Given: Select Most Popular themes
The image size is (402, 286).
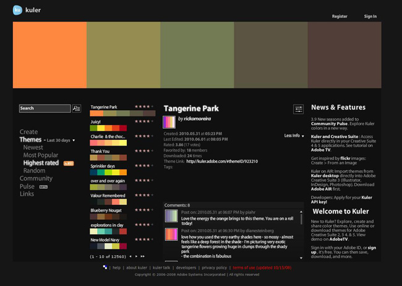Looking at the screenshot, I should pos(40,155).
